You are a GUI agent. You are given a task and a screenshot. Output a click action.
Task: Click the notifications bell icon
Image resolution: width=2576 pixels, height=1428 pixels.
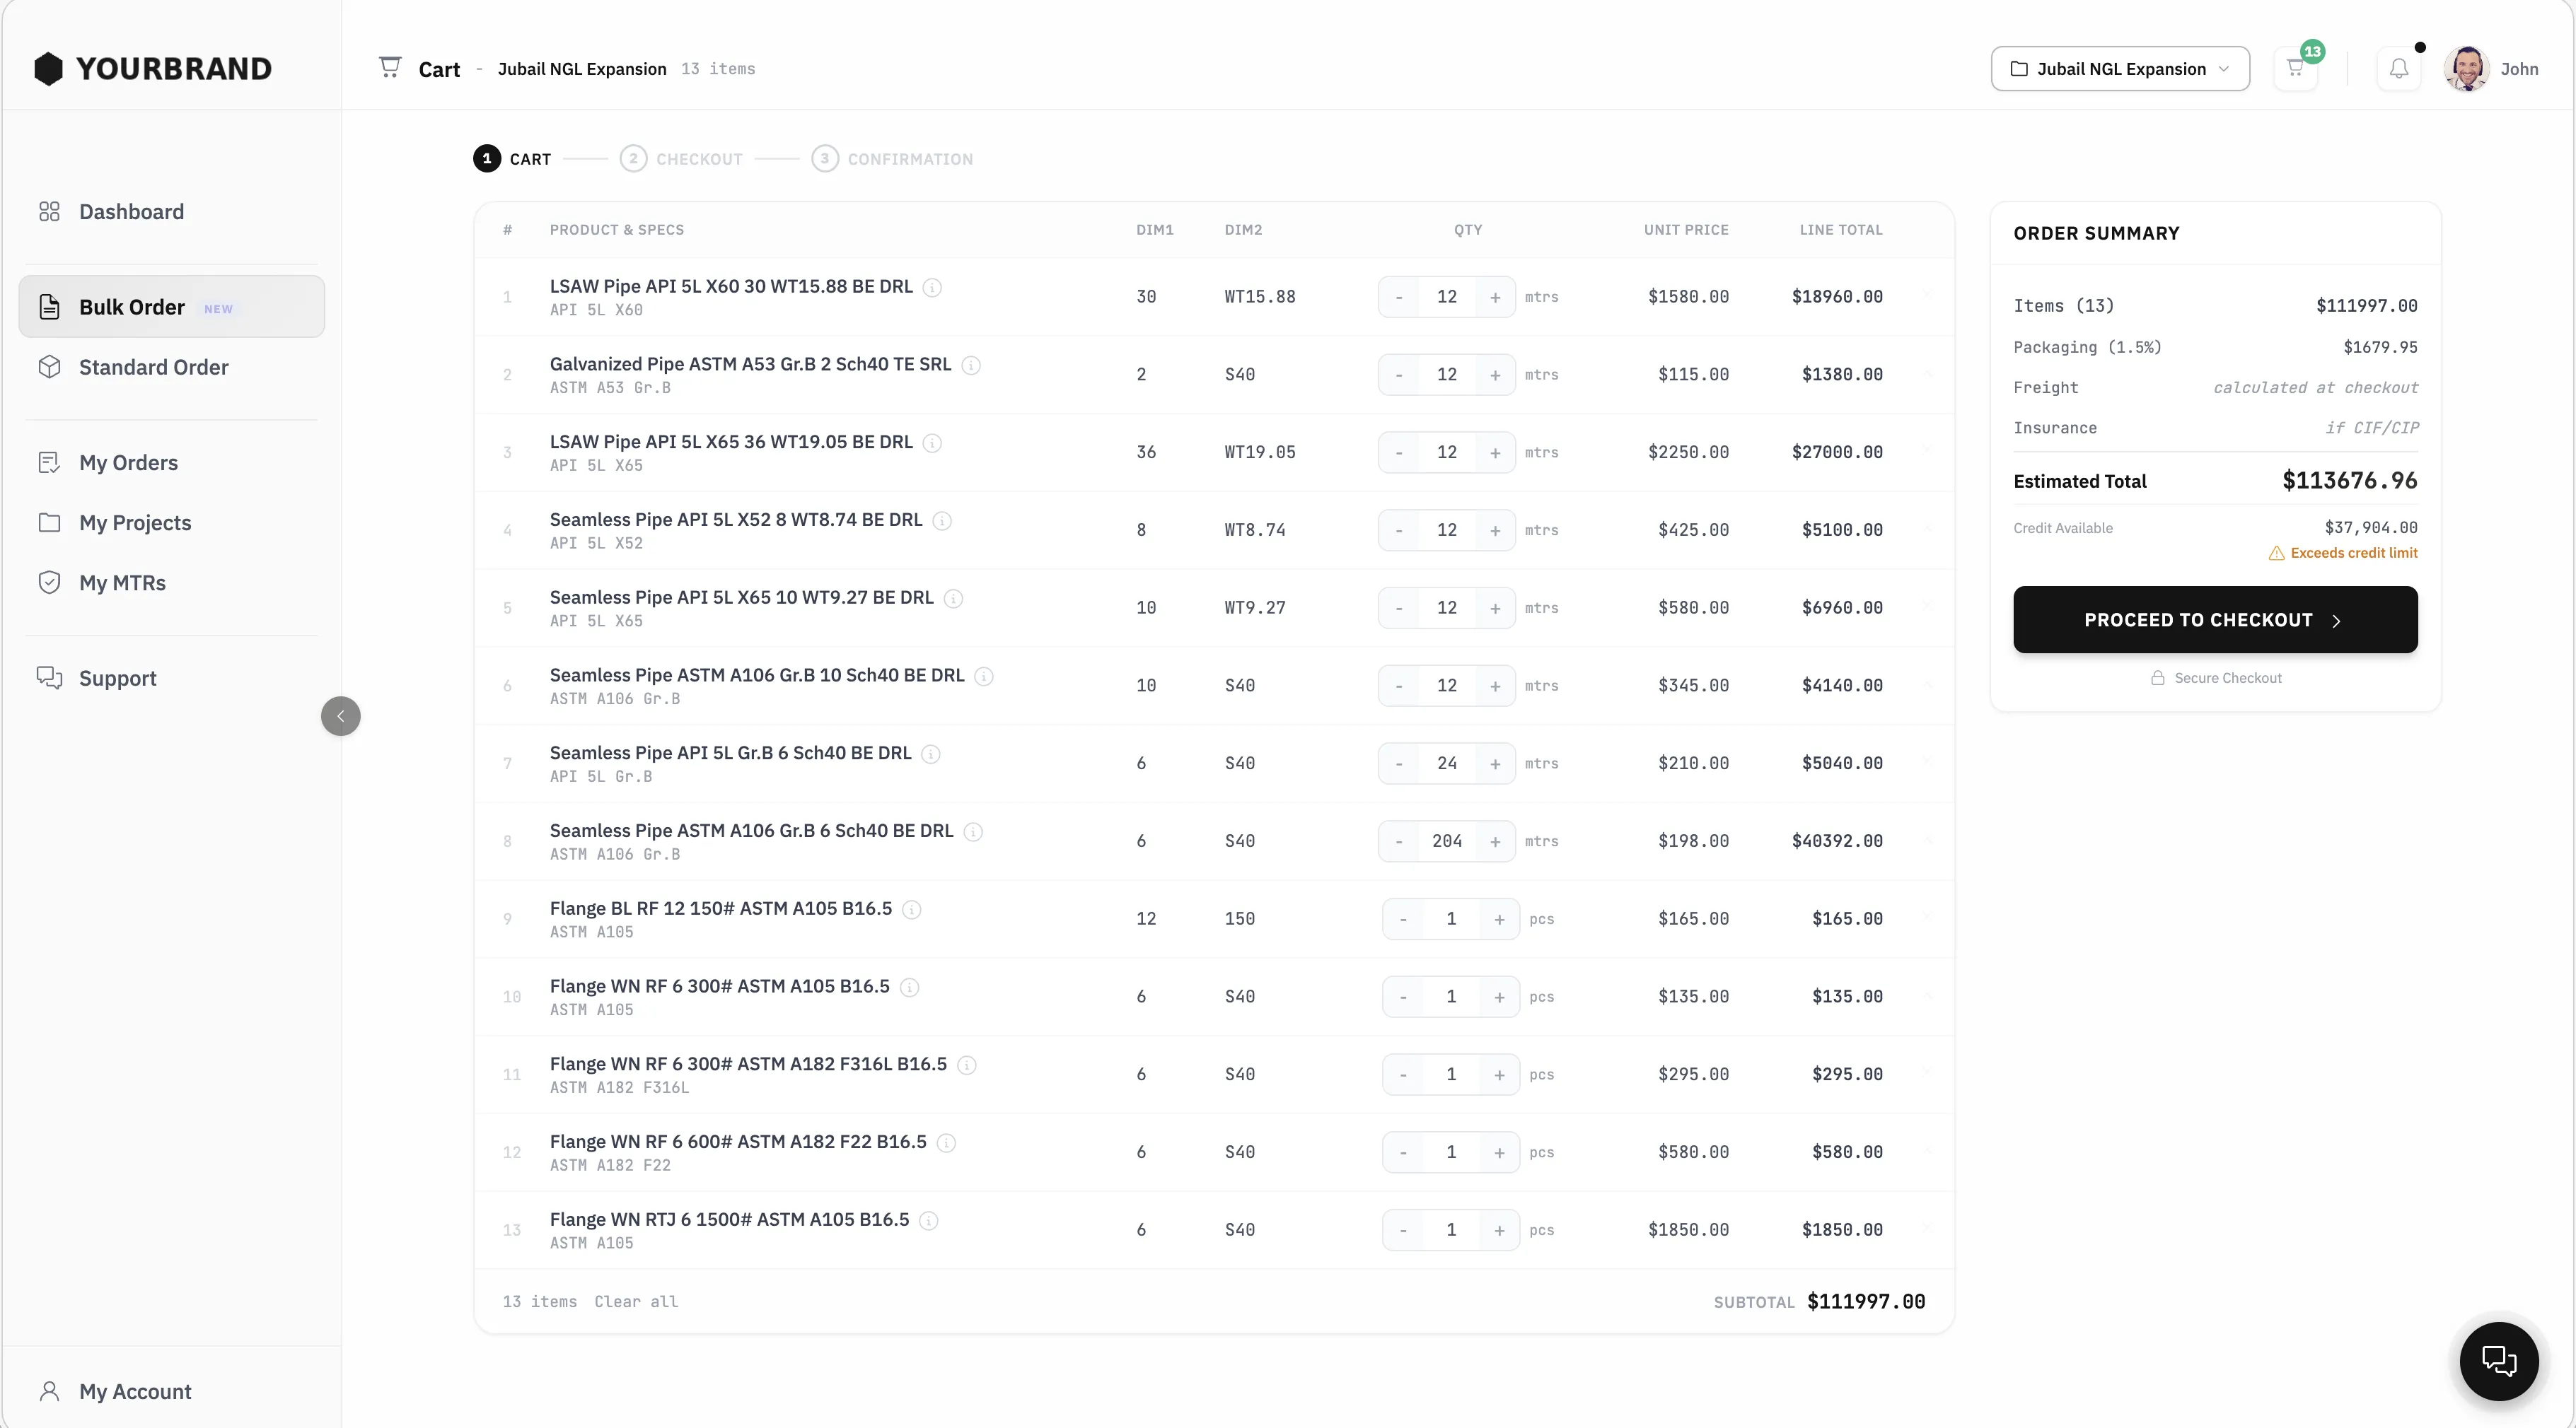pyautogui.click(x=2398, y=69)
